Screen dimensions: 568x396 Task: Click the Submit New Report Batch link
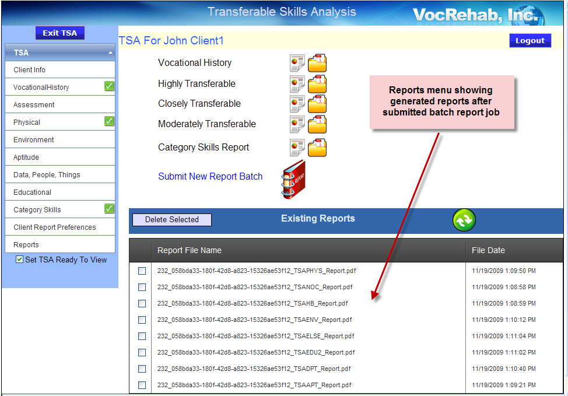[210, 177]
